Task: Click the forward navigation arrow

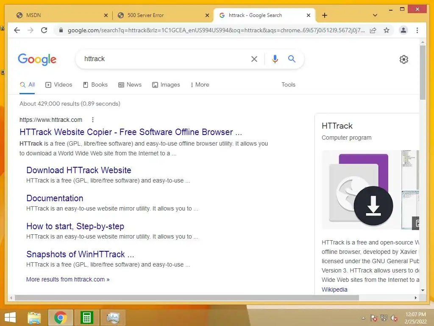Action: (x=31, y=30)
